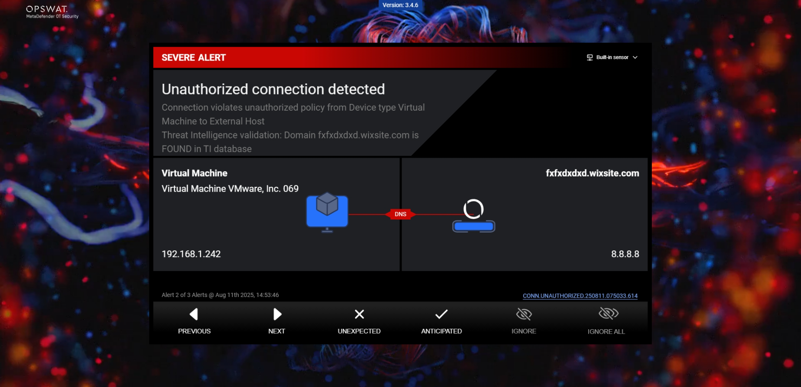Viewport: 801px width, 387px height.
Task: Click the bold Virtual Machine device type label
Action: [x=194, y=173]
